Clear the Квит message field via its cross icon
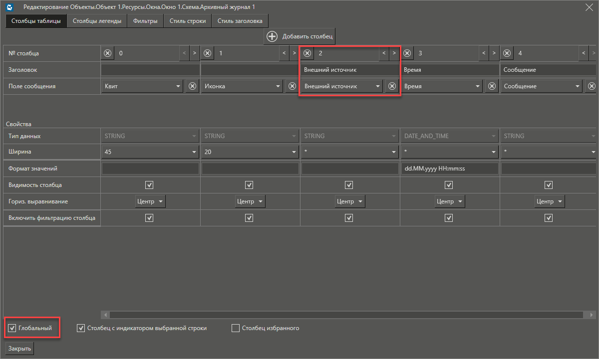The height and width of the screenshot is (359, 599). pyautogui.click(x=192, y=86)
